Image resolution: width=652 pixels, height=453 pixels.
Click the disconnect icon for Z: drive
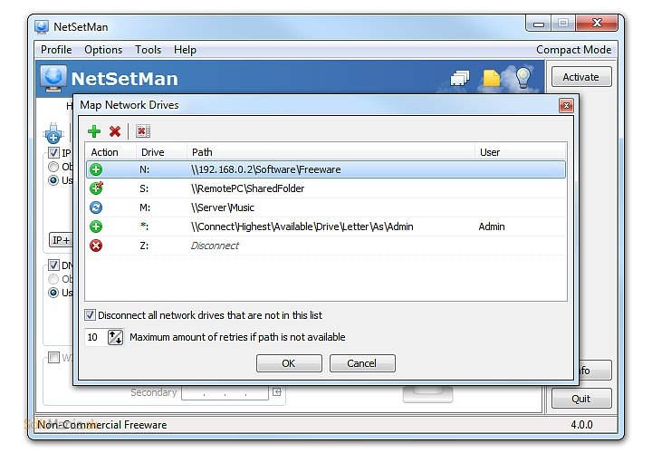click(96, 246)
